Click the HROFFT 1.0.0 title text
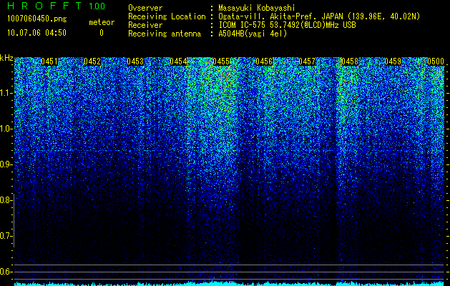 coord(57,6)
